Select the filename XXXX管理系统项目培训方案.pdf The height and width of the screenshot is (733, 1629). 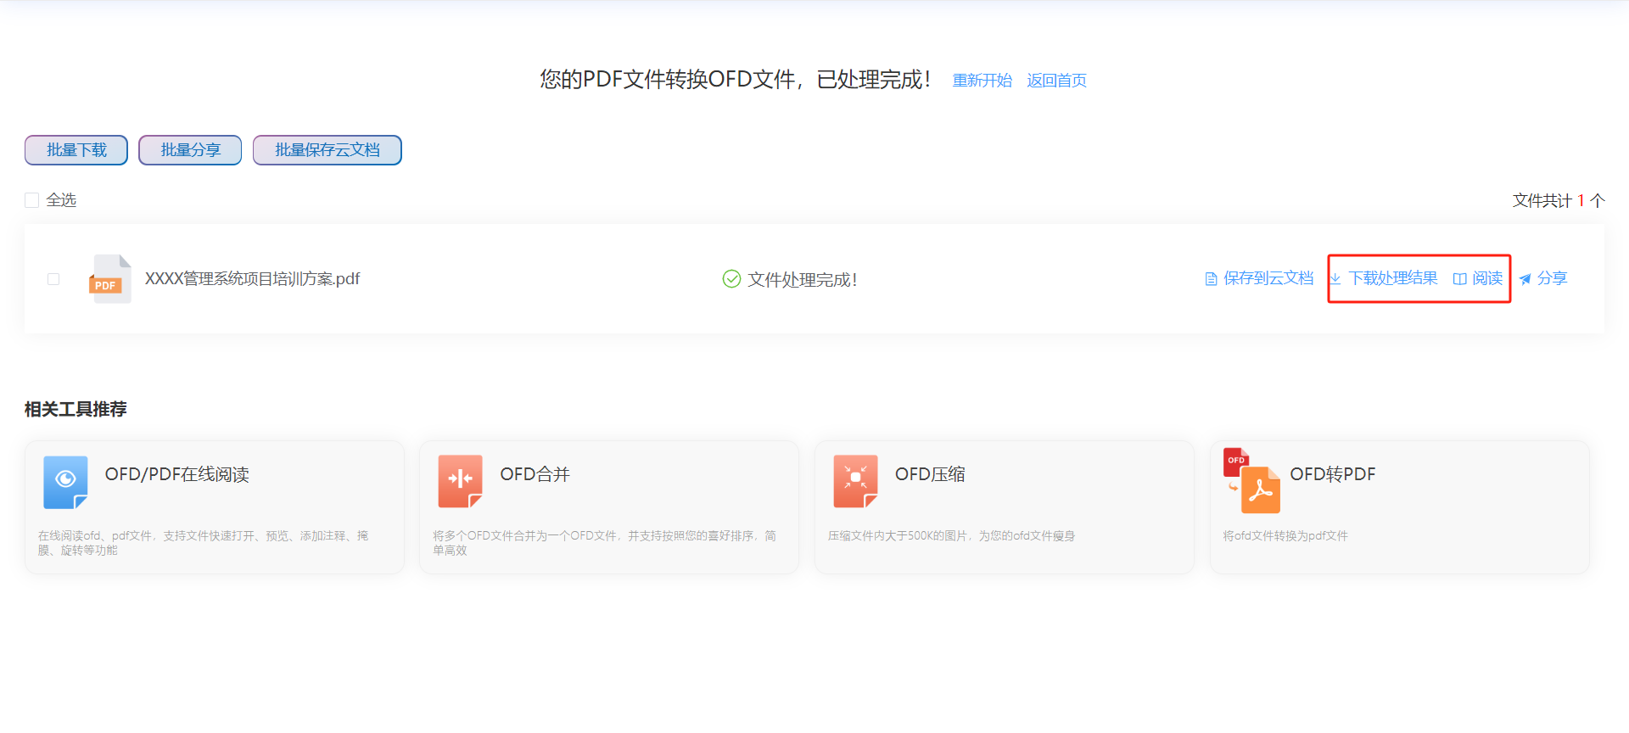click(x=252, y=279)
